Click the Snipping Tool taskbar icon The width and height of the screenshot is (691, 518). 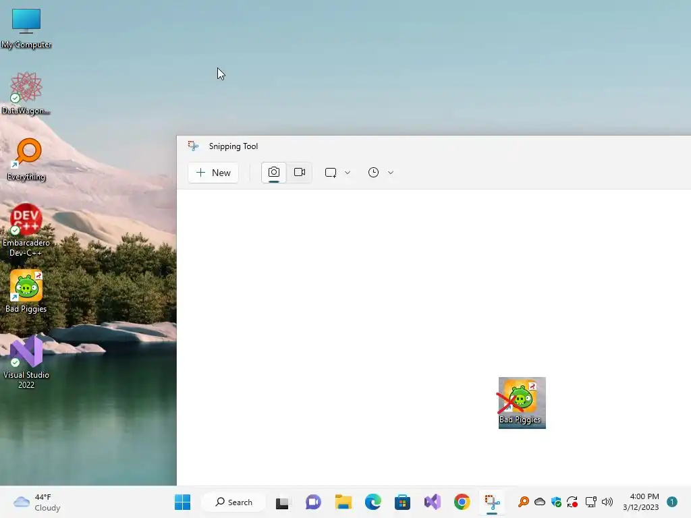[492, 502]
